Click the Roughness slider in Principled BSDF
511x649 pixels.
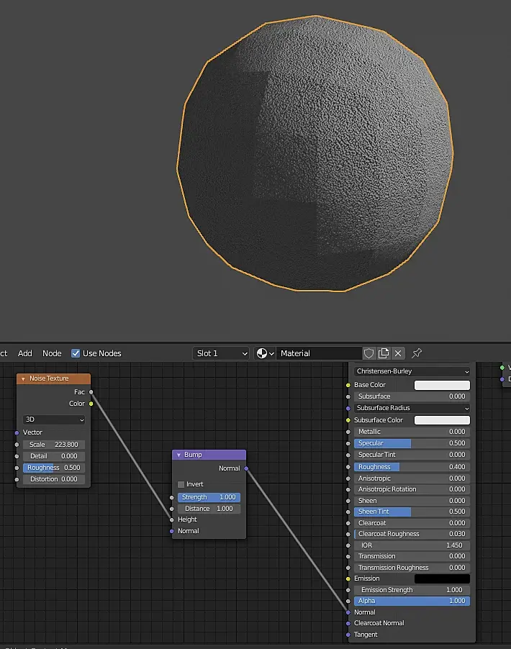(x=412, y=467)
